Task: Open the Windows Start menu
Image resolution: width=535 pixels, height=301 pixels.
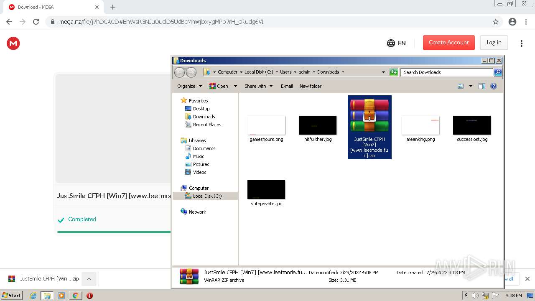Action: (12, 295)
